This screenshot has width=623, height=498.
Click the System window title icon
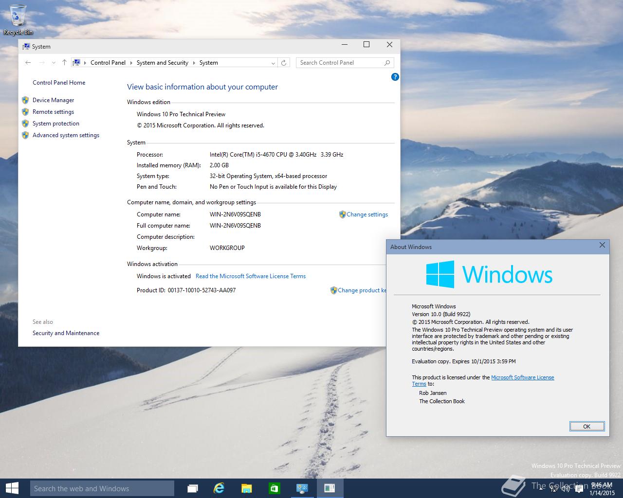tap(26, 47)
